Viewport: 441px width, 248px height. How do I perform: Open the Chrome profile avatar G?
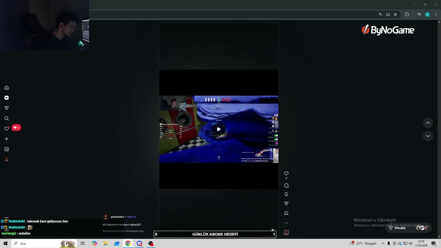pos(428,14)
